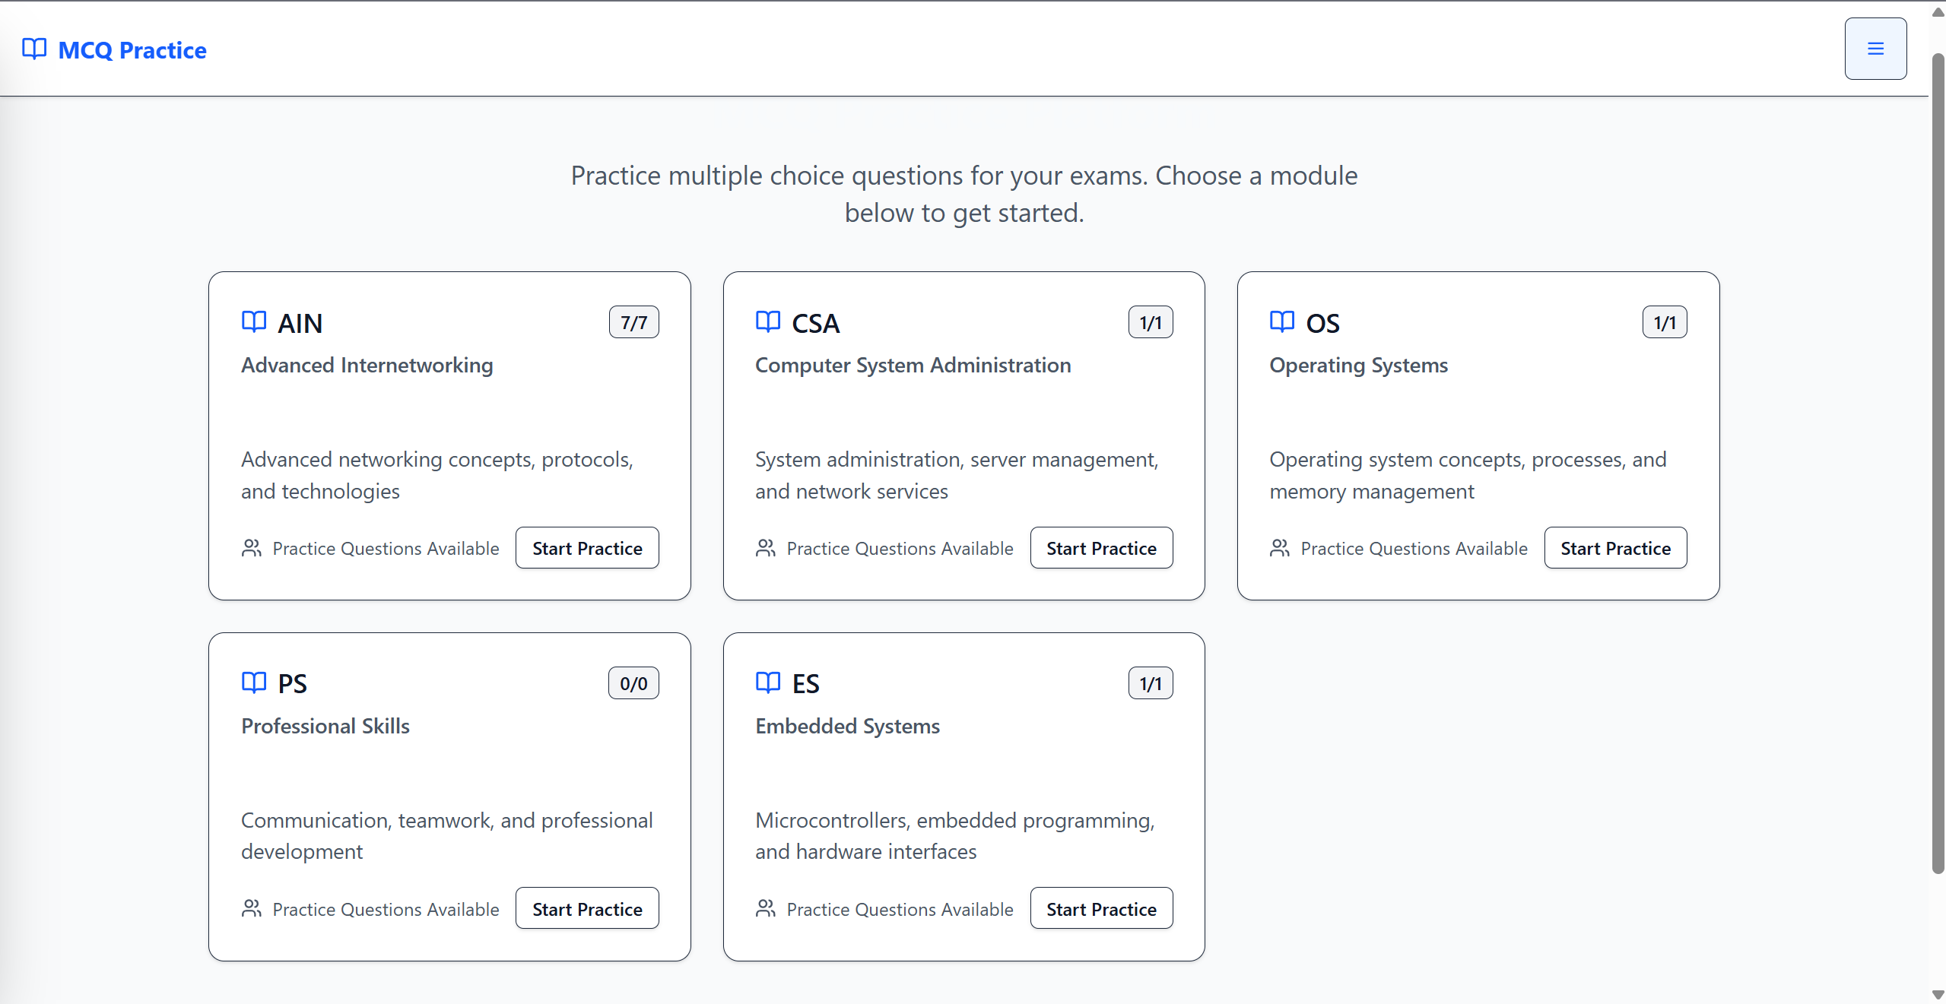Click the 1/1 badge on the CSA card
The image size is (1946, 1004).
pos(1149,321)
